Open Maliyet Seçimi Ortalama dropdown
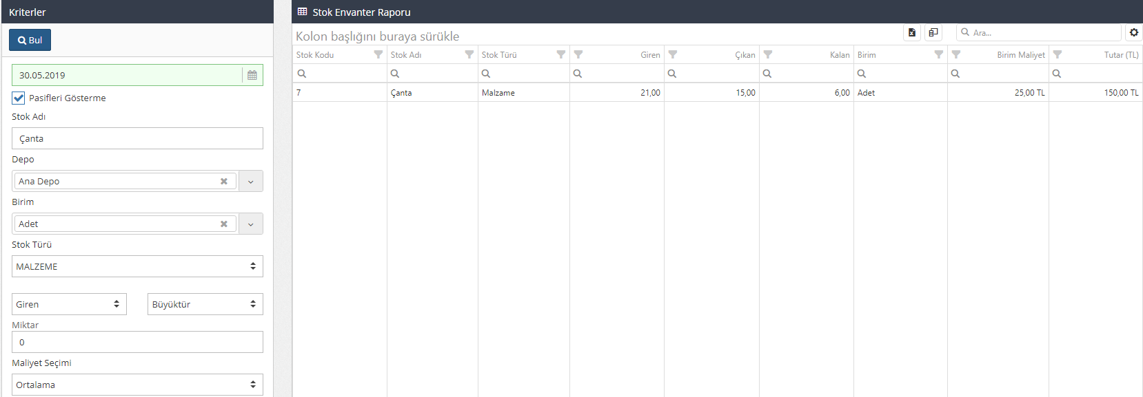Image resolution: width=1143 pixels, height=397 pixels. (x=137, y=385)
